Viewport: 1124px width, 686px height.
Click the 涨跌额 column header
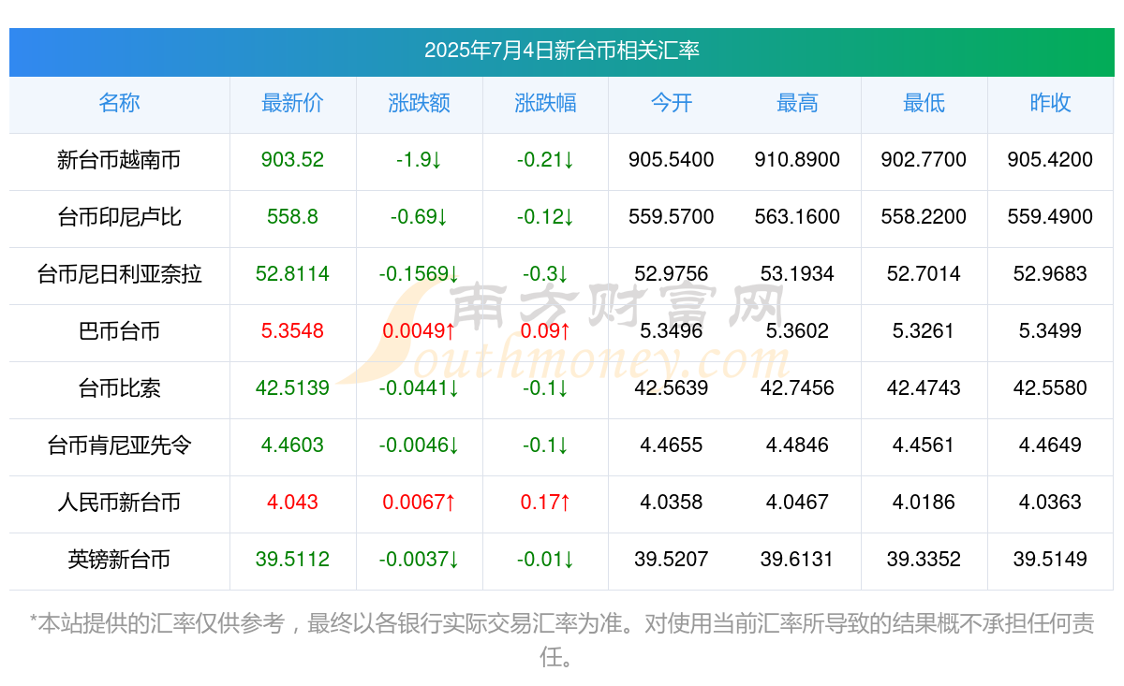click(x=419, y=103)
